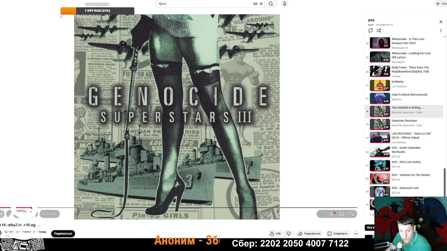The height and width of the screenshot is (251, 447).
Task: Play Superstar Destroyer from playlist
Action: (404, 124)
